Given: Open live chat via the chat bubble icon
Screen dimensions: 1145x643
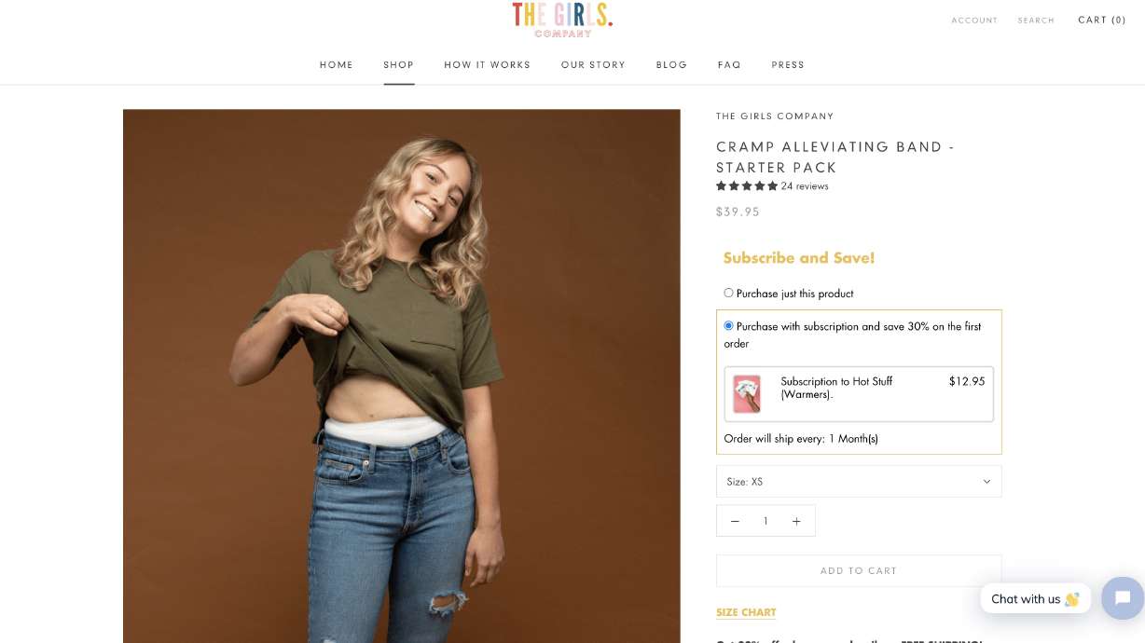Looking at the screenshot, I should [1122, 598].
